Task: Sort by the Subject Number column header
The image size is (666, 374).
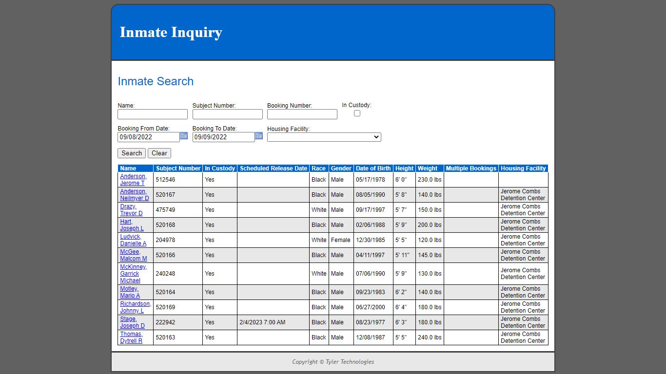Action: 178,168
